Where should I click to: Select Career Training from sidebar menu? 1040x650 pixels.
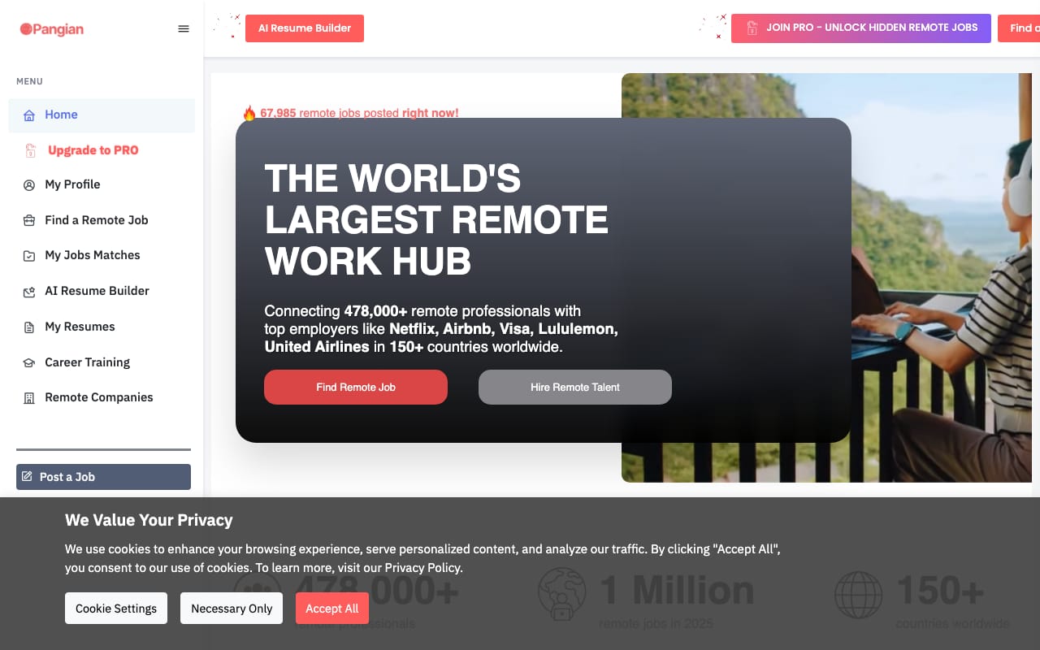coord(87,362)
